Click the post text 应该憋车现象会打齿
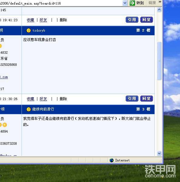 click(x=39, y=40)
